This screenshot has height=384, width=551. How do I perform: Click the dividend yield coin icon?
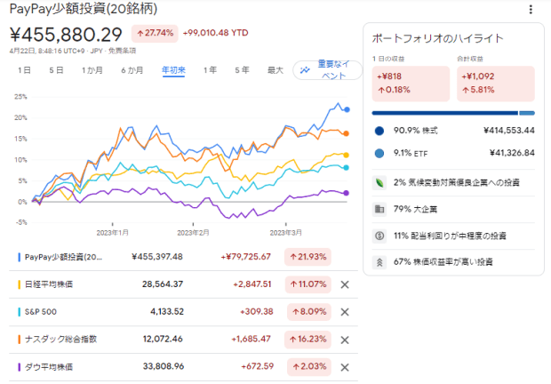pos(379,236)
